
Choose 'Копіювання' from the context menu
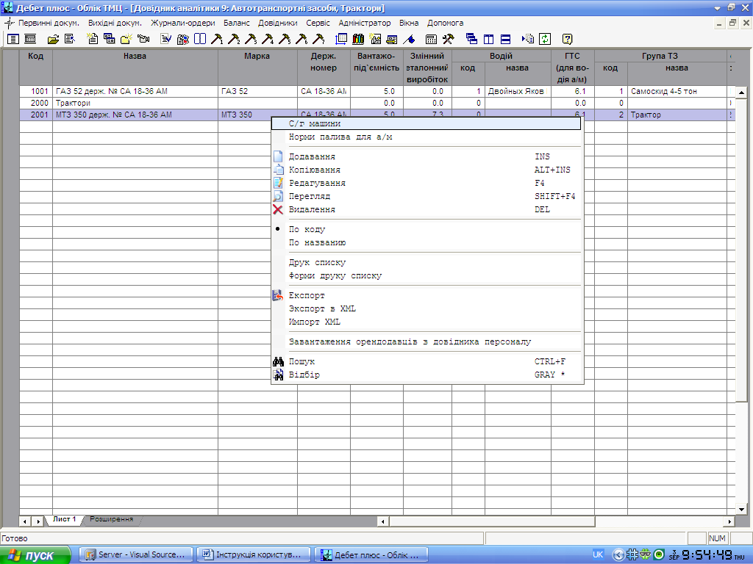426,170
